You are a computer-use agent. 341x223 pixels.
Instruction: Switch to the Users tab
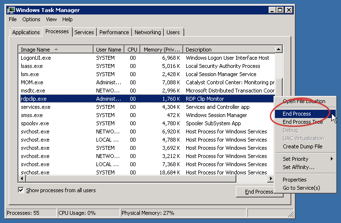click(x=173, y=32)
